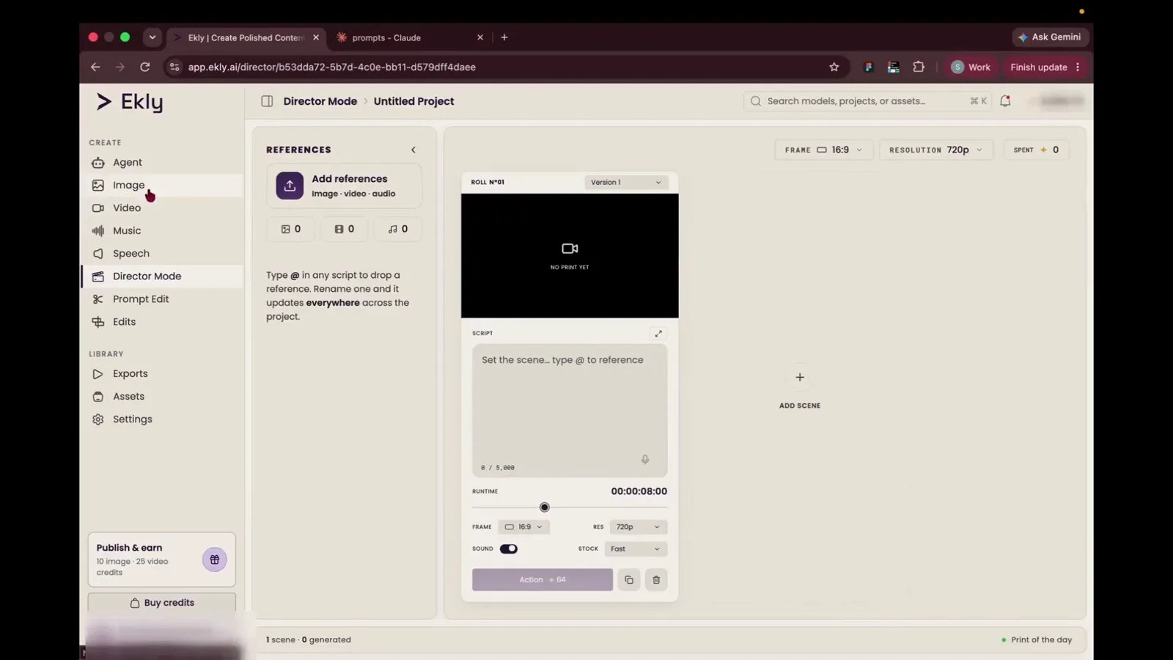
Task: Open the scene Res 720p dropdown
Action: pos(638,527)
